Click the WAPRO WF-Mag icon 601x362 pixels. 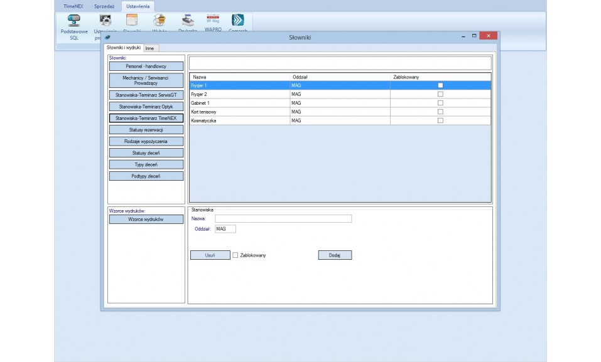(x=213, y=20)
